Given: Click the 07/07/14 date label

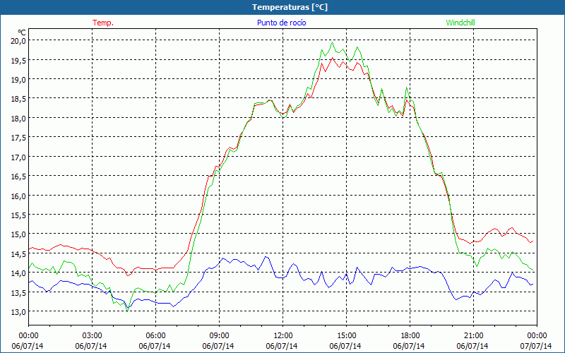Looking at the screenshot, I should click(x=536, y=346).
